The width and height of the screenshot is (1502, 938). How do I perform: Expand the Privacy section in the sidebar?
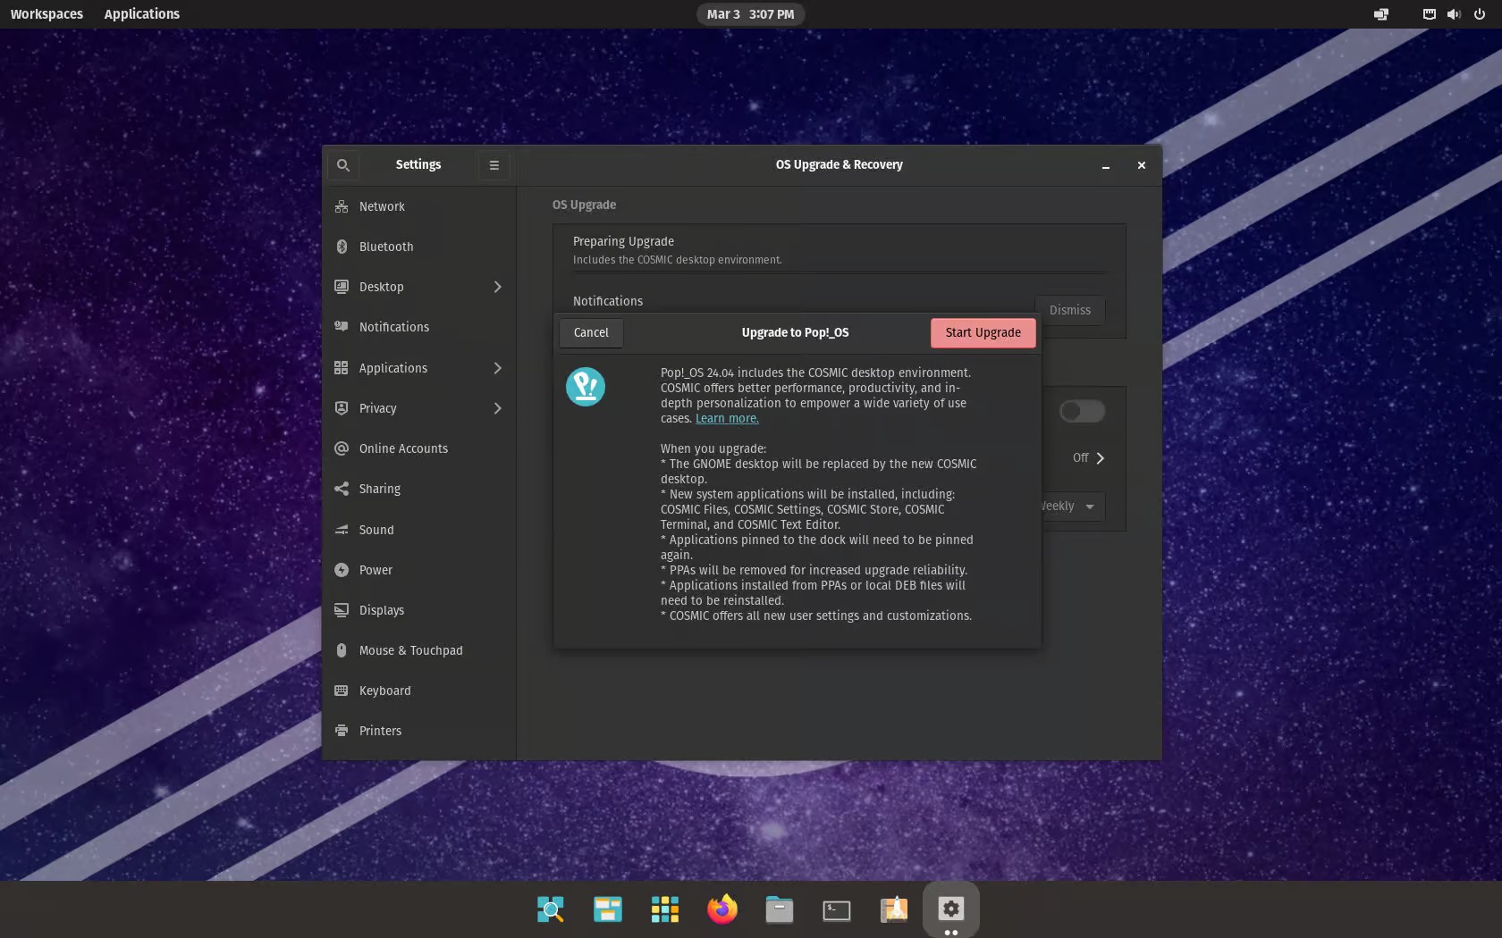coord(418,408)
